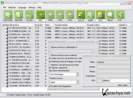Image resolution: width=133 pixels, height=98 pixels.
Task: Open the About toolbar icon
Action: coord(110,16)
